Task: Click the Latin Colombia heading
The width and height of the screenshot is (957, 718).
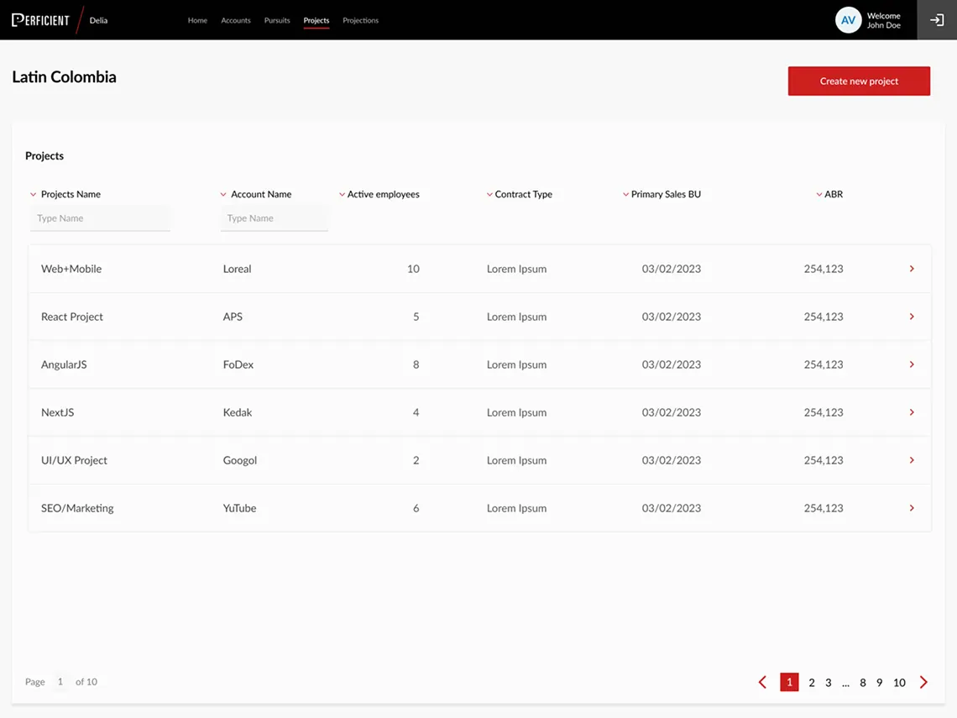Action: (64, 77)
